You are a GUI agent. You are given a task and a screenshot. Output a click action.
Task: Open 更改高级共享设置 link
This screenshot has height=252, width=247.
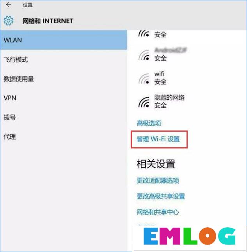[161, 196]
